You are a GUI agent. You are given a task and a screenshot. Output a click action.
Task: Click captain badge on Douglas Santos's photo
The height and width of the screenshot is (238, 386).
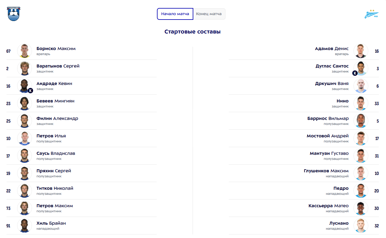(355, 73)
